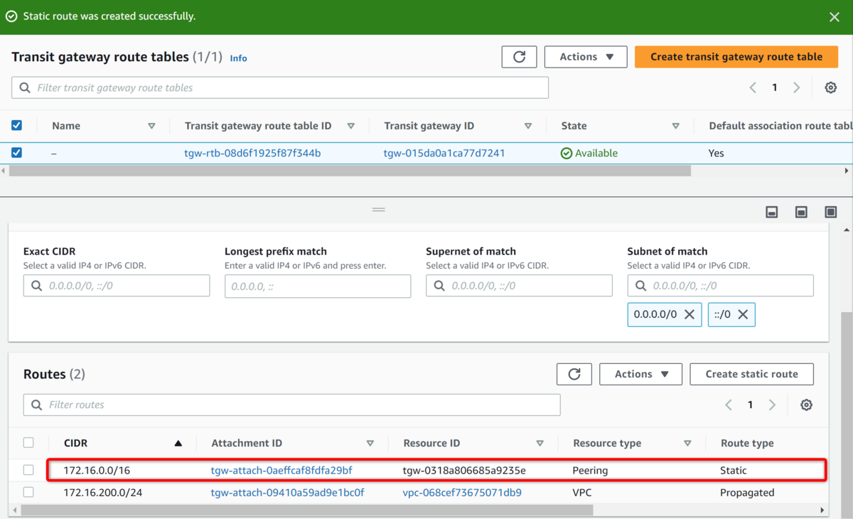853x519 pixels.
Task: Open the Info link
Action: [238, 58]
